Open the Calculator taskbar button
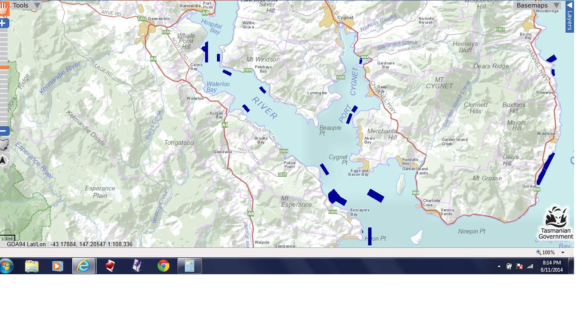The width and height of the screenshot is (580, 326). click(x=189, y=266)
